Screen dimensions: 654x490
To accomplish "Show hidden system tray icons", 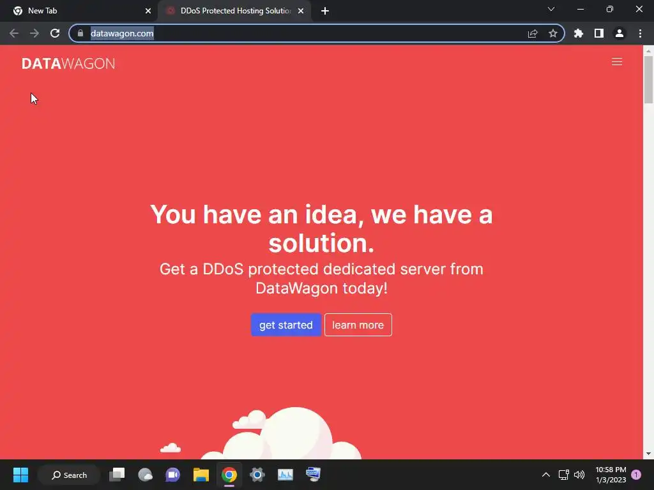I will [x=545, y=475].
